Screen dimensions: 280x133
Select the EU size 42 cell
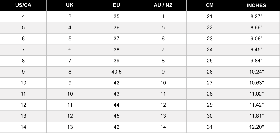[x=116, y=83]
